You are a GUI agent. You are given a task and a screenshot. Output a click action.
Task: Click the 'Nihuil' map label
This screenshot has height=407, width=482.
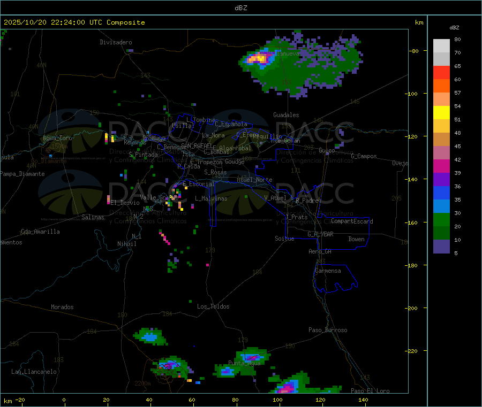126,244
